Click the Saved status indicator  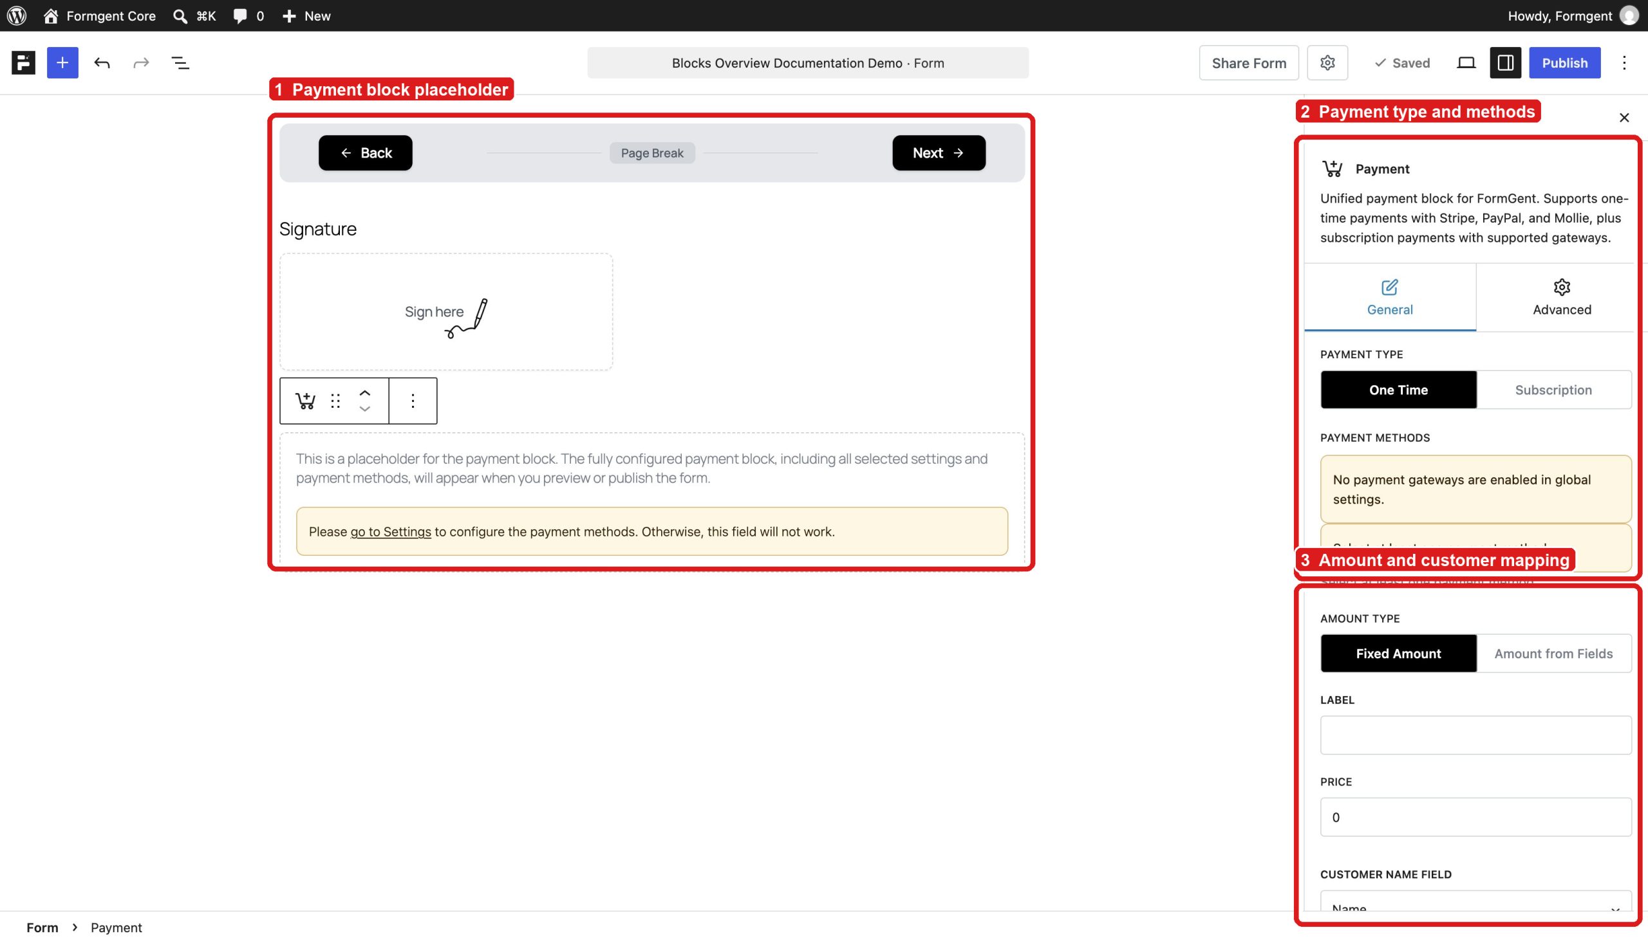pyautogui.click(x=1401, y=63)
